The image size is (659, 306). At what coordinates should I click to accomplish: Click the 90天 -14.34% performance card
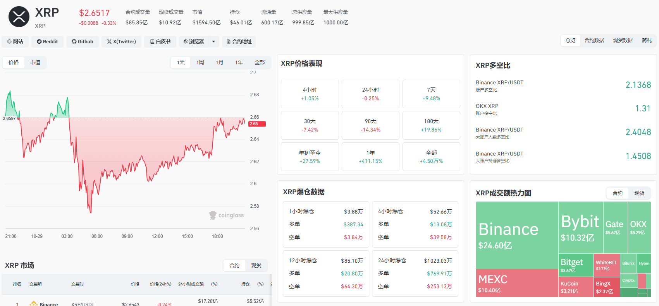[370, 125]
